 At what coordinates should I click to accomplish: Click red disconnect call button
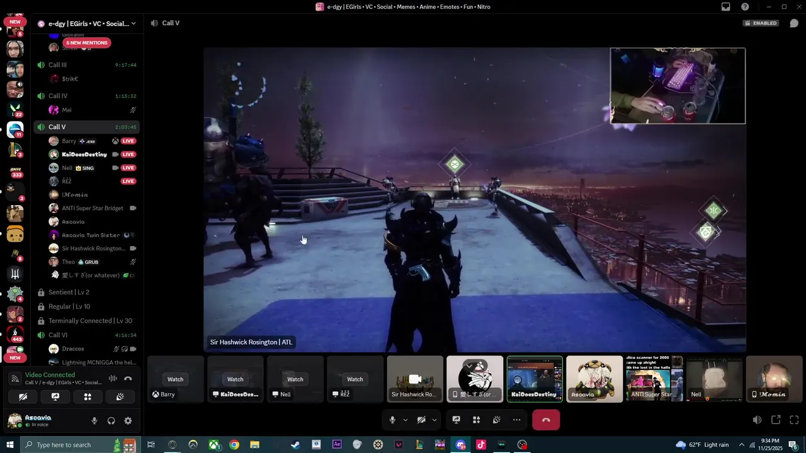[x=546, y=420]
